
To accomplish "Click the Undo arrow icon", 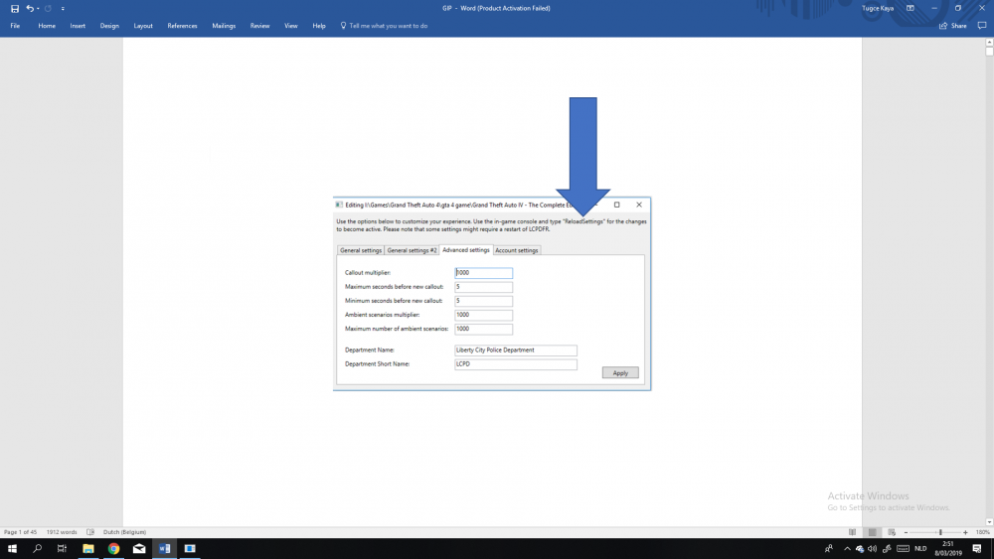I will coord(30,8).
